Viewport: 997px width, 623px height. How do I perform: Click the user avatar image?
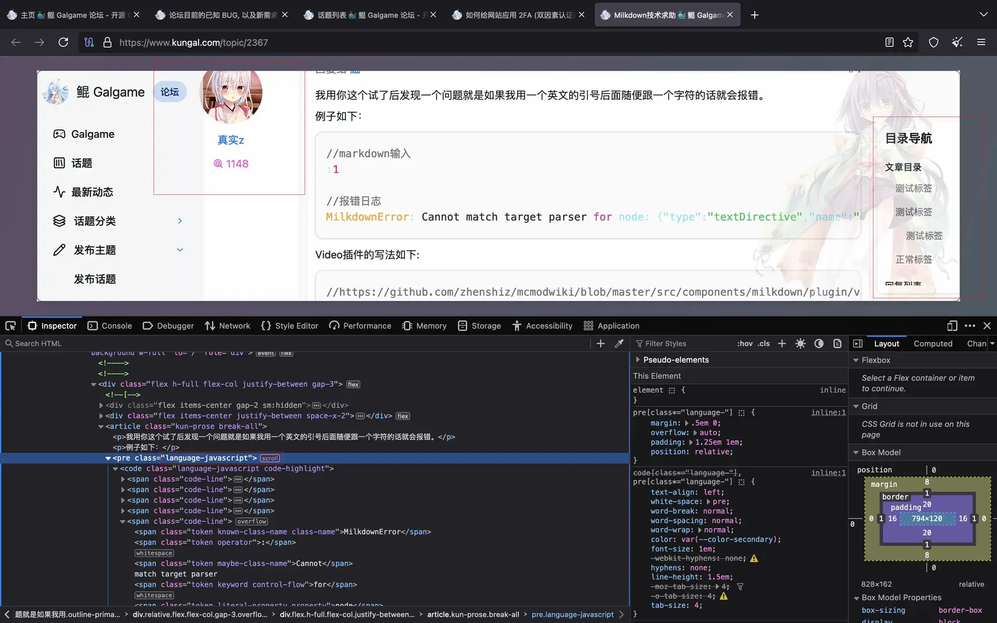231,96
